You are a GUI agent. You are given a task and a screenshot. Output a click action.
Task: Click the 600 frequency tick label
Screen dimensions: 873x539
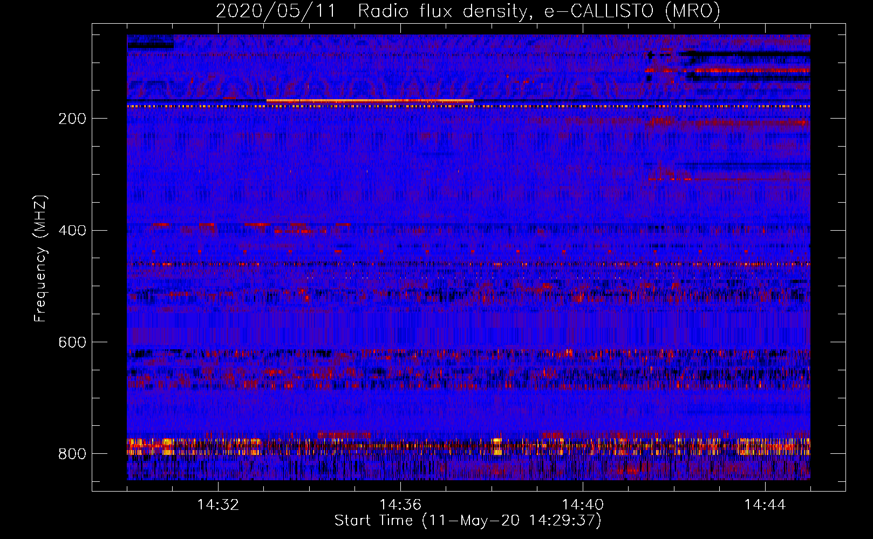[72, 343]
